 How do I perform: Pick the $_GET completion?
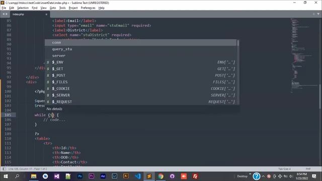pyautogui.click(x=141, y=69)
